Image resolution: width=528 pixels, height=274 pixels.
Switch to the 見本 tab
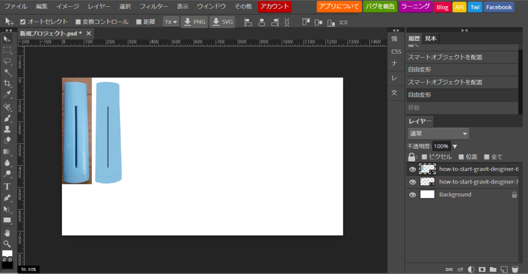tap(431, 38)
